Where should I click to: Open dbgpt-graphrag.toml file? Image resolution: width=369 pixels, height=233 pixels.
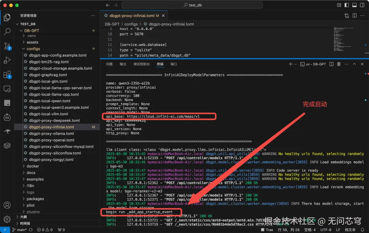coord(48,75)
